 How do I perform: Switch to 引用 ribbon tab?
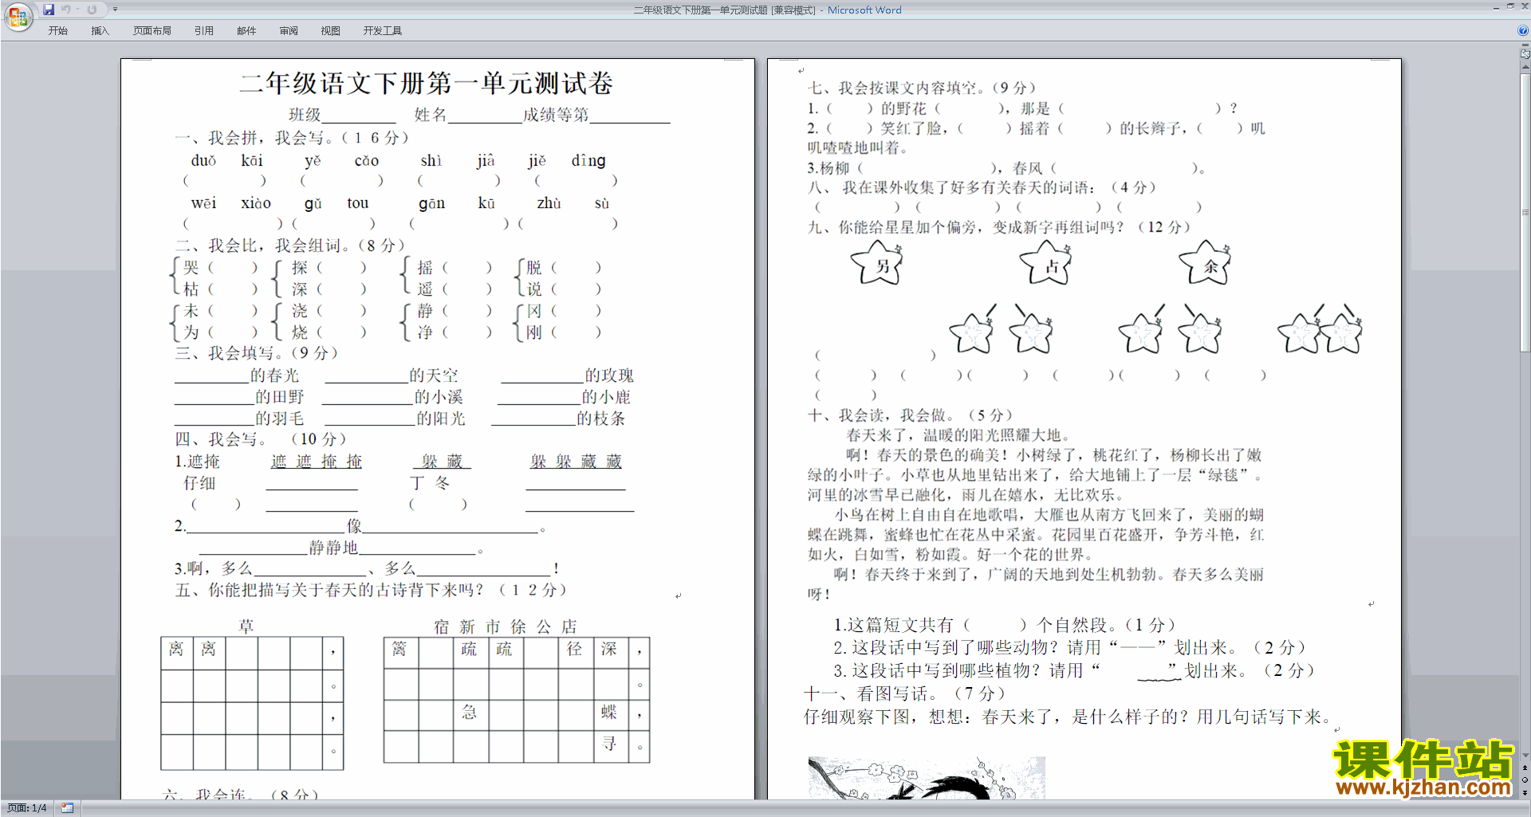click(x=204, y=31)
